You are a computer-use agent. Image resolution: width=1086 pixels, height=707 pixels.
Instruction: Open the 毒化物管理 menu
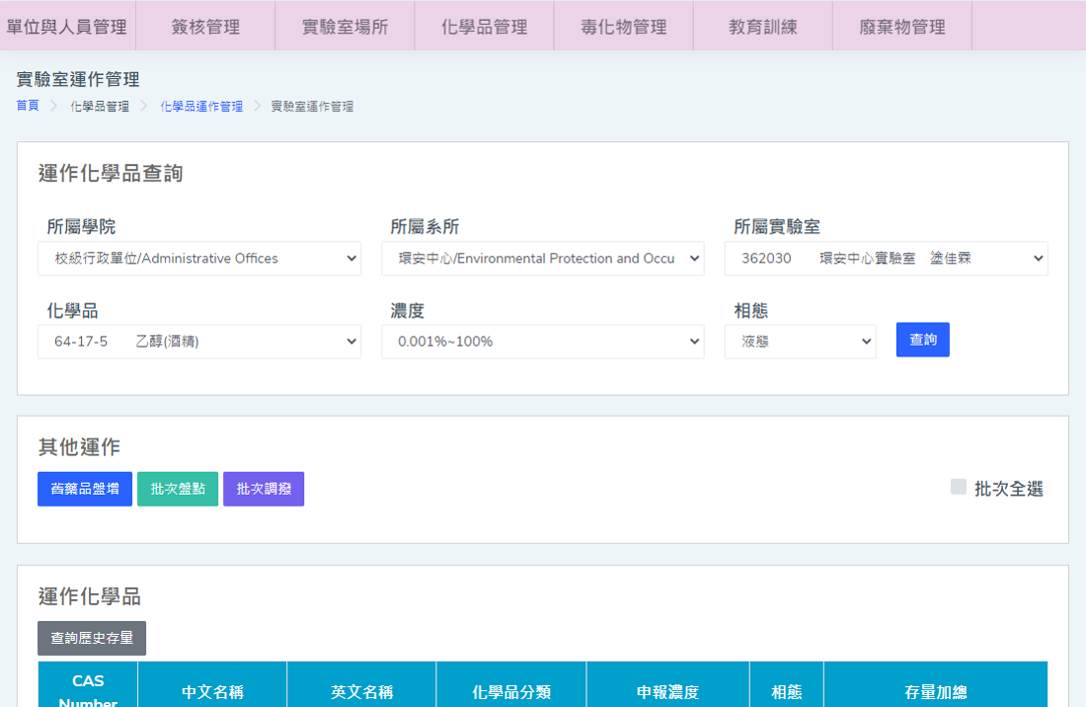623,27
